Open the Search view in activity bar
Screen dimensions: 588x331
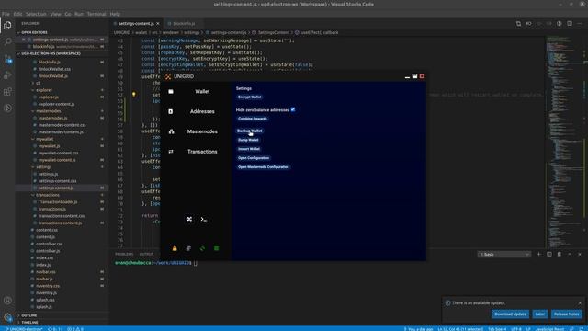[x=7, y=41]
